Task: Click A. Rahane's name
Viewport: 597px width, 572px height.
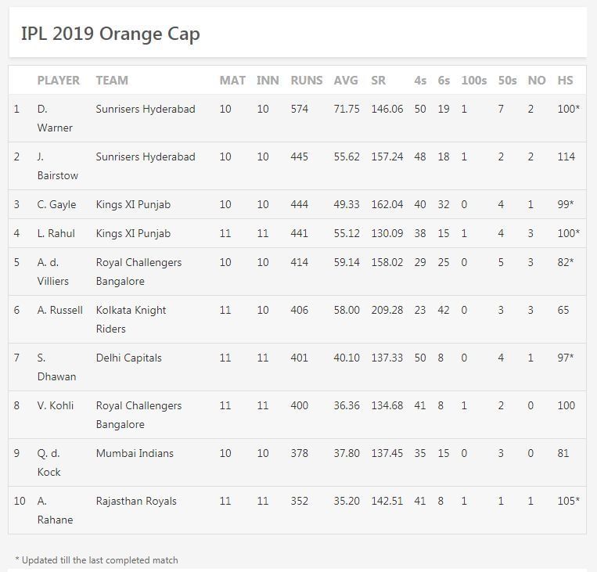Action: (55, 510)
